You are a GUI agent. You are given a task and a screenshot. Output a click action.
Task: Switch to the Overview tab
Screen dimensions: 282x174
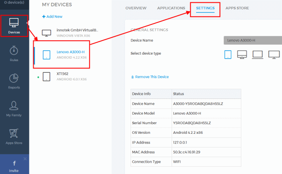[136, 8]
